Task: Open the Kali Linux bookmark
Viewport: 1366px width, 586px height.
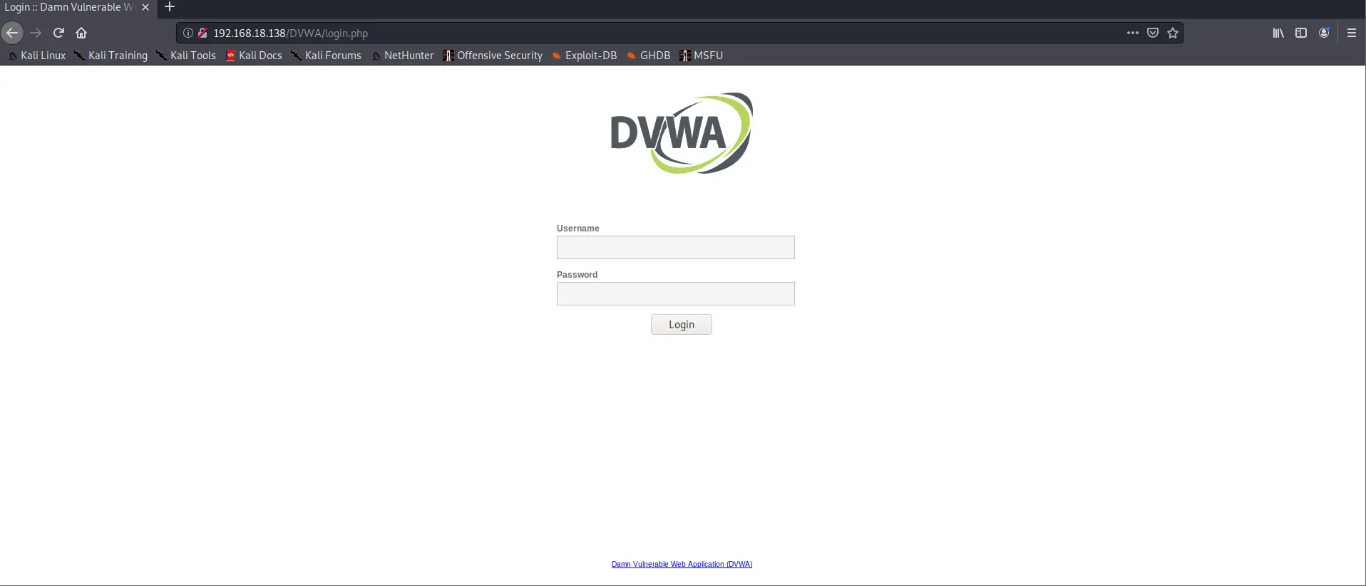Action: point(37,56)
